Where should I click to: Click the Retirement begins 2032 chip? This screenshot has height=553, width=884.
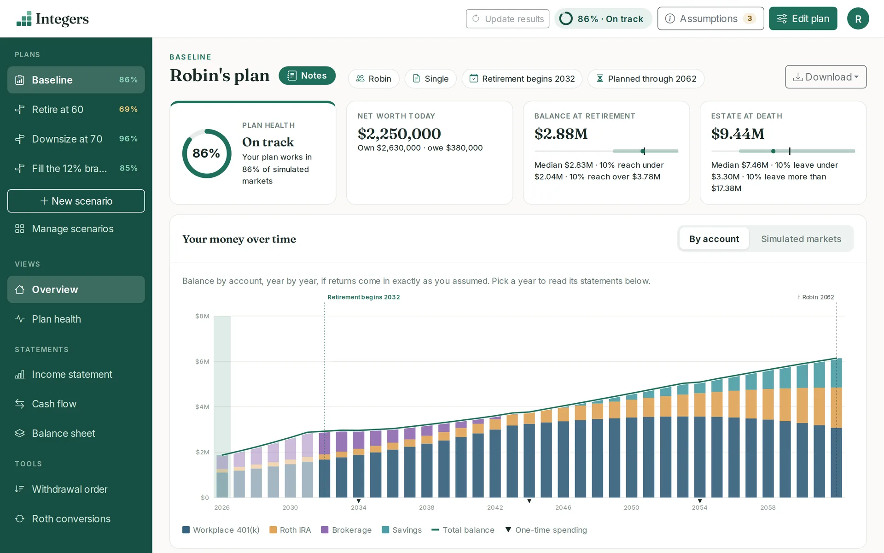pyautogui.click(x=522, y=79)
